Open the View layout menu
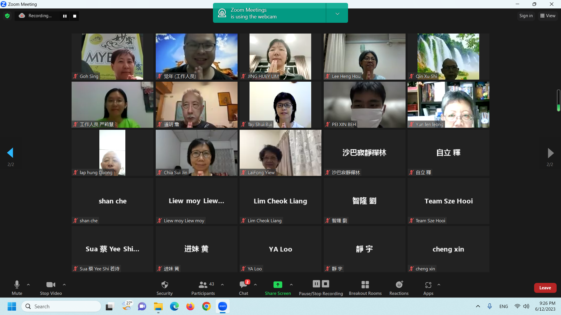This screenshot has width=561, height=315. 548,16
